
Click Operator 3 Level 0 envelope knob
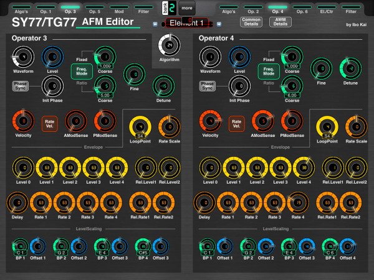point(23,167)
